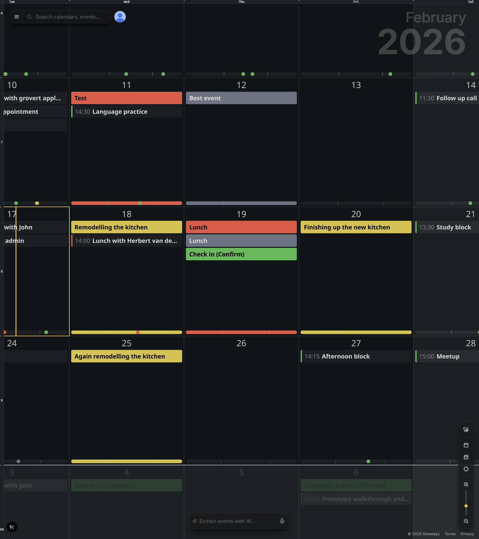Switch to month grid calendar view icon
479x539 pixels.
[x=466, y=457]
